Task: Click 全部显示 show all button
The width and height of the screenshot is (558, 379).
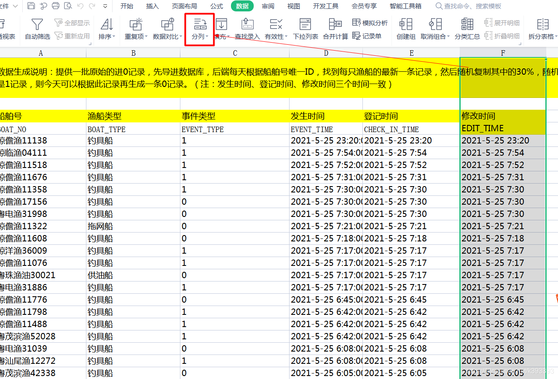Action: point(72,23)
